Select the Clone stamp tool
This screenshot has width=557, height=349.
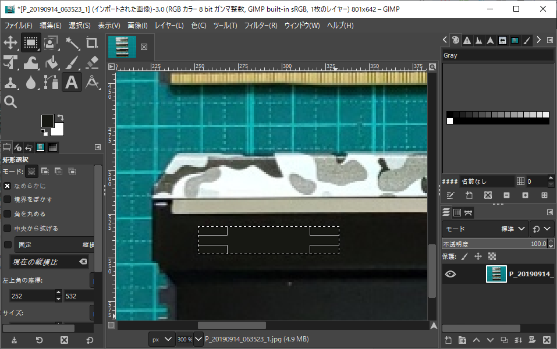pyautogui.click(x=10, y=83)
